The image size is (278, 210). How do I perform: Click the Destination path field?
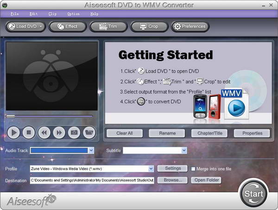pyautogui.click(x=92, y=180)
